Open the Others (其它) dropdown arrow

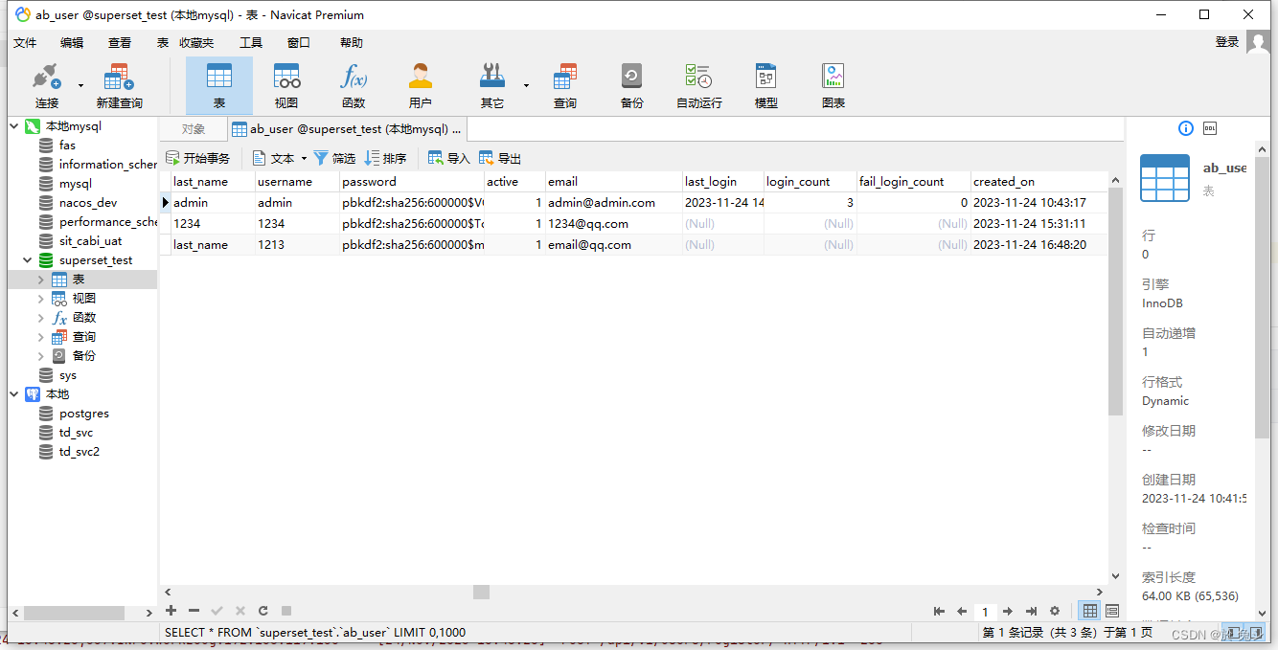click(x=526, y=85)
